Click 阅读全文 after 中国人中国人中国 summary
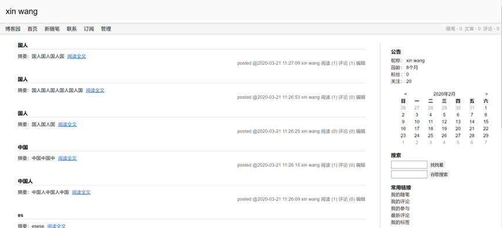Image resolution: width=502 pixels, height=228 pixels. [81, 192]
